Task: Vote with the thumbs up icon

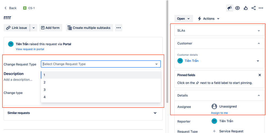Action: pyautogui.click(x=246, y=8)
